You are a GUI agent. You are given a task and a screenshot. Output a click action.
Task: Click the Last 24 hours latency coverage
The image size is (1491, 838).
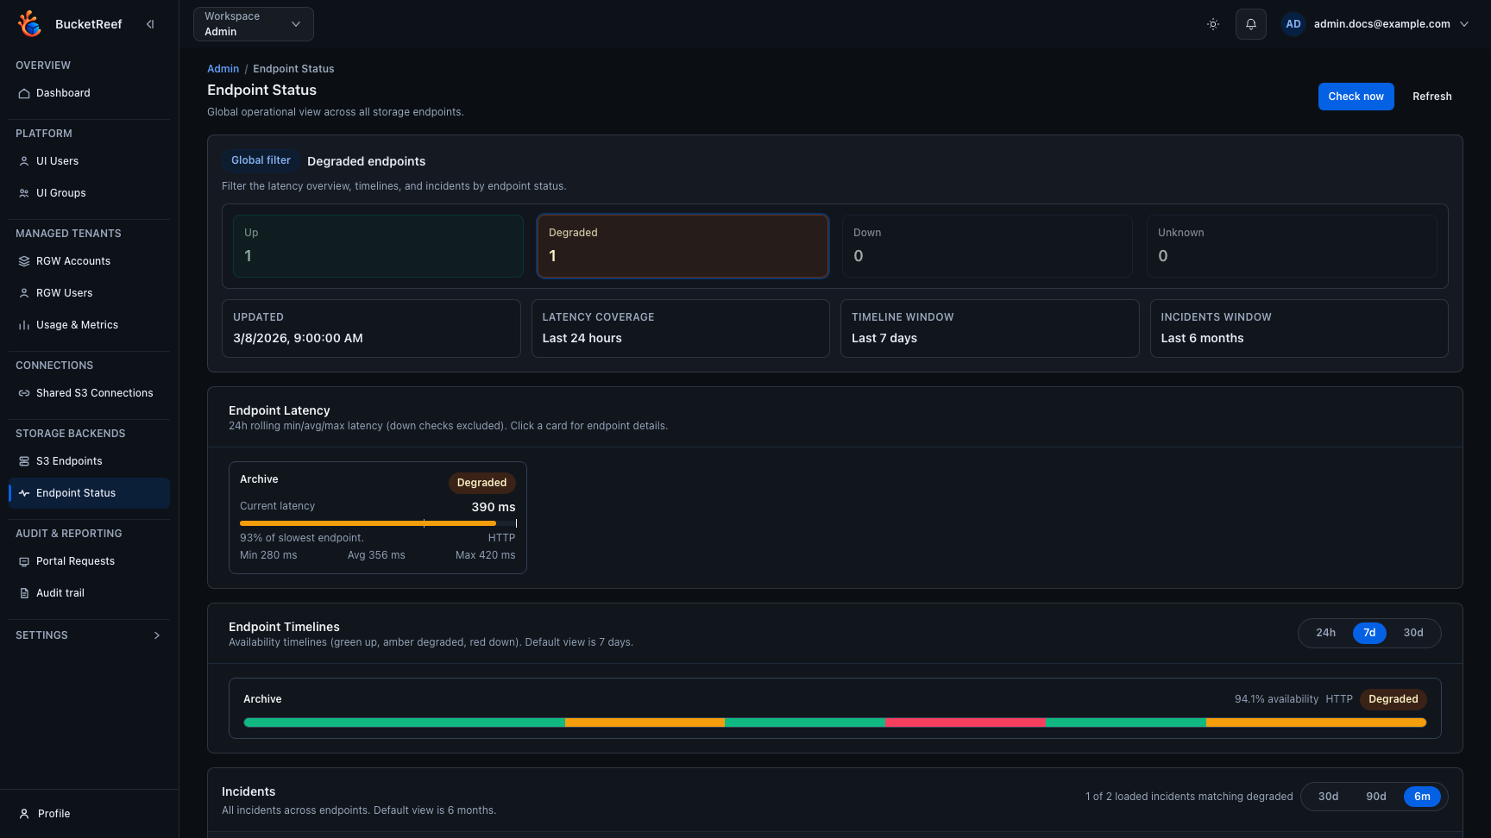point(582,338)
